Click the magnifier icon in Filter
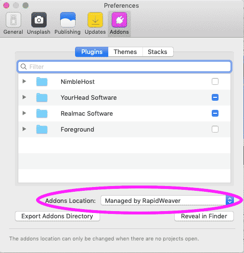 (x=24, y=67)
